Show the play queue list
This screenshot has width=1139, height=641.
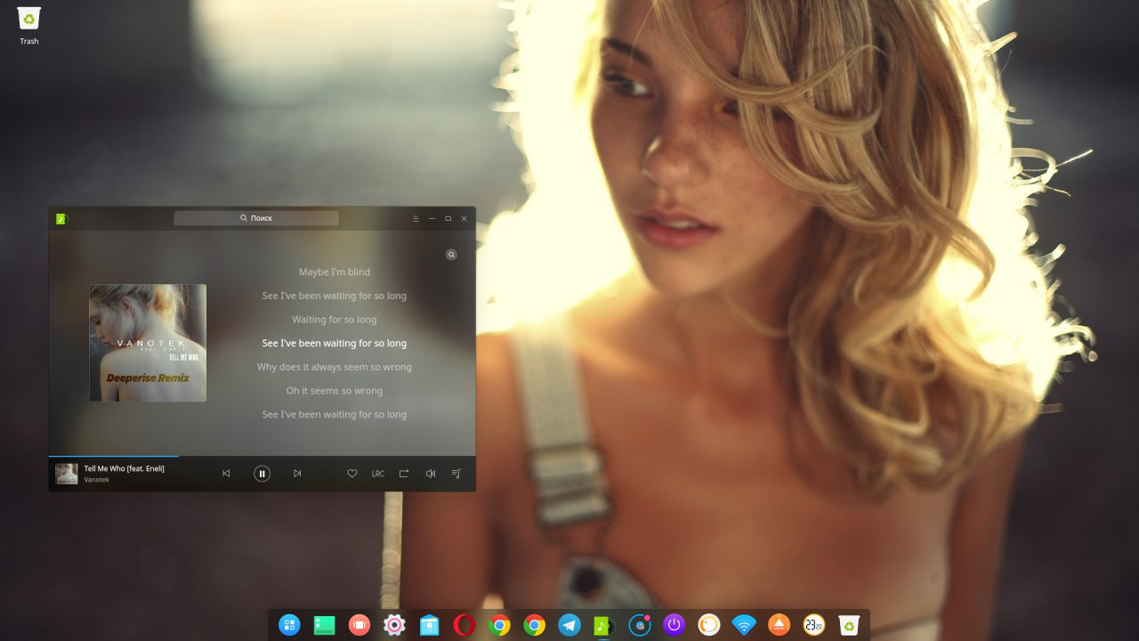[456, 474]
